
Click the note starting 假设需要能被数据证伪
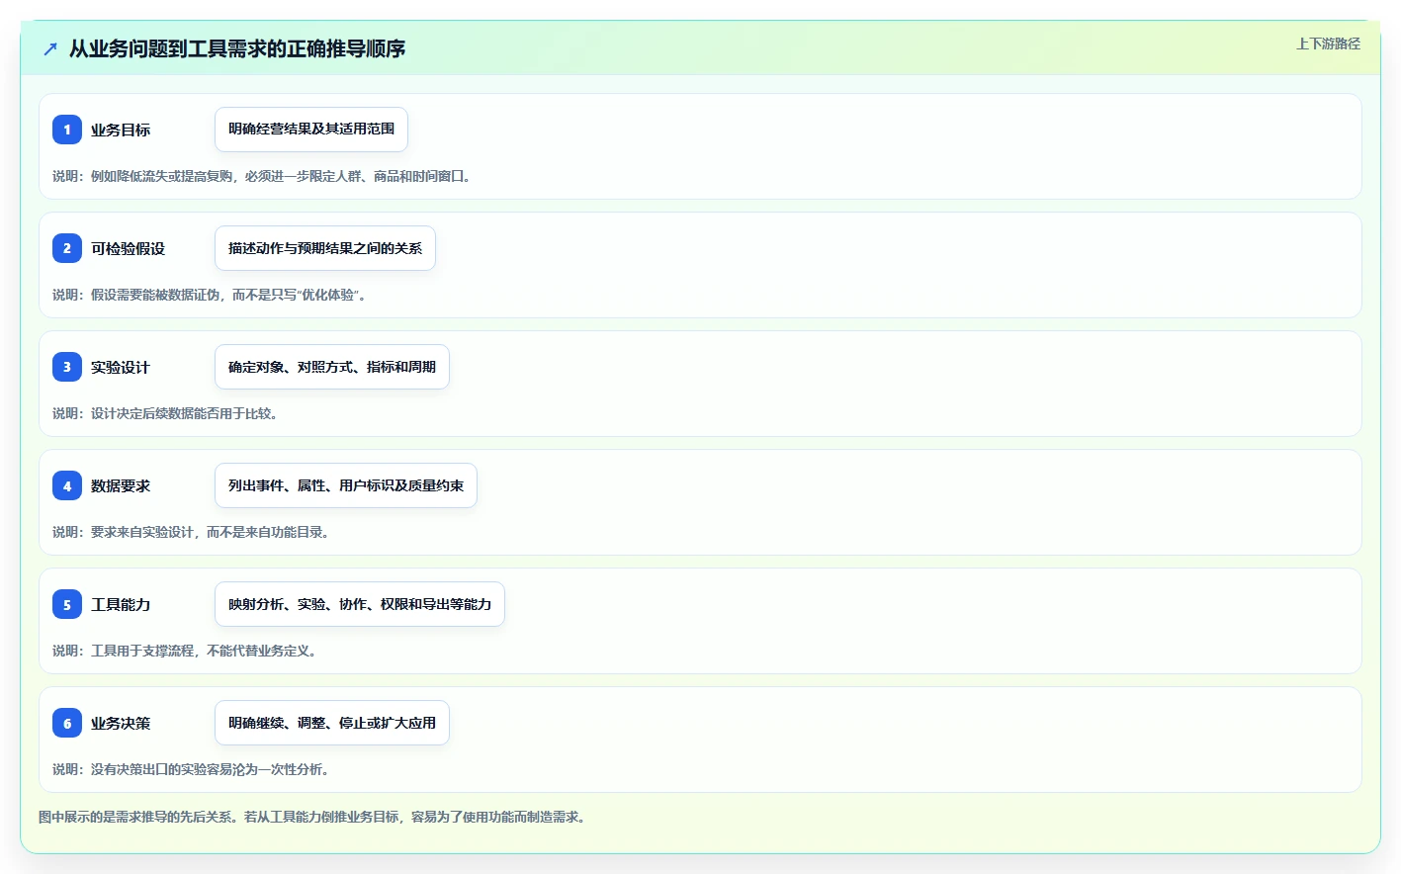212,295
